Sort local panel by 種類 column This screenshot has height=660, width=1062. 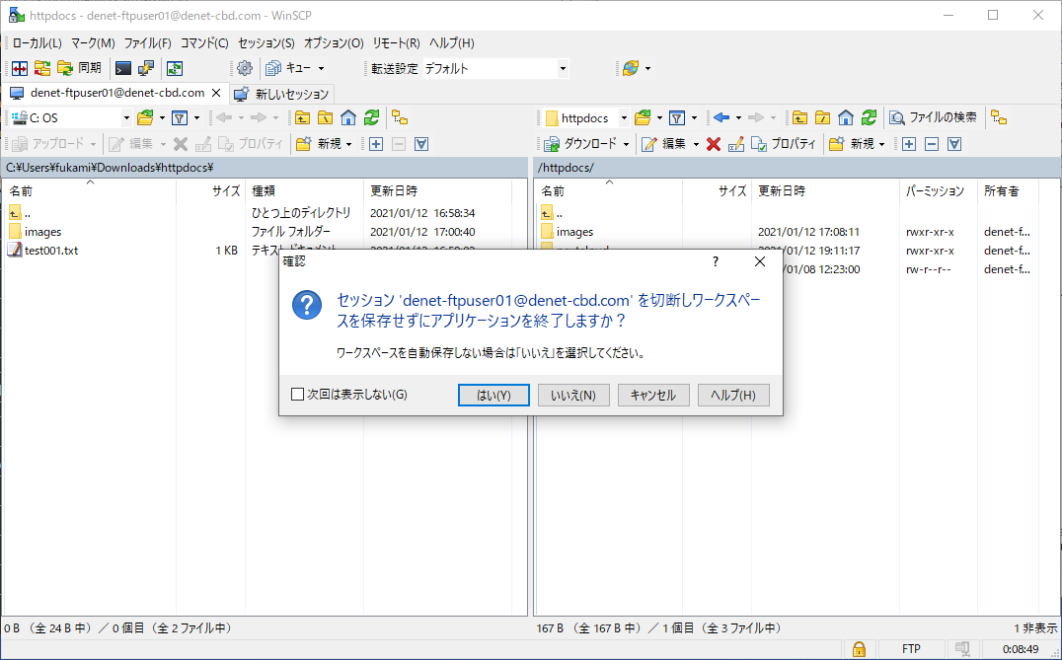click(x=303, y=190)
